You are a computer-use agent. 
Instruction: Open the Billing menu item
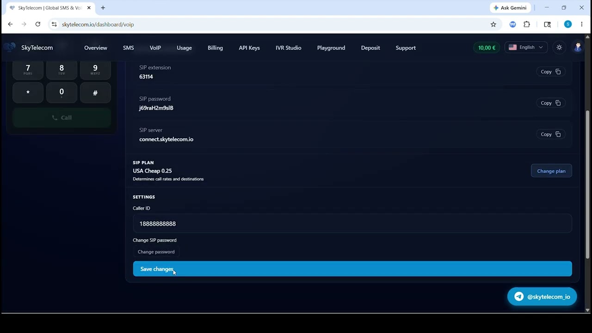215,48
